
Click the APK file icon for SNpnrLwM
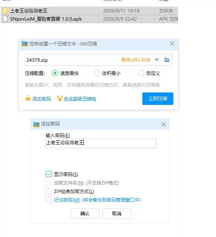coord(5,19)
